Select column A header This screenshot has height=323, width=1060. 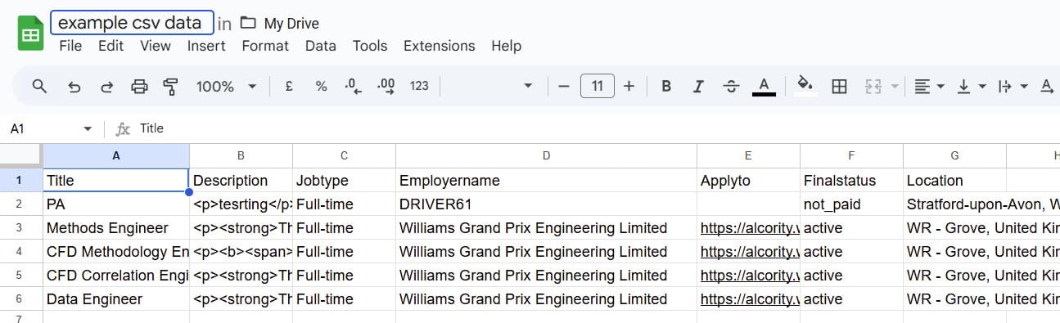(116, 155)
